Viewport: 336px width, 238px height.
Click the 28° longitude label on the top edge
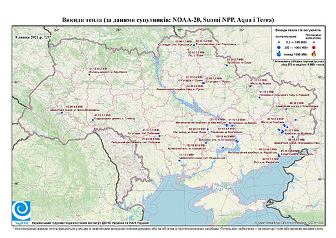pyautogui.click(x=118, y=30)
